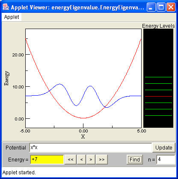The image size is (178, 179).
Task: Click the Find button
Action: 135,159
